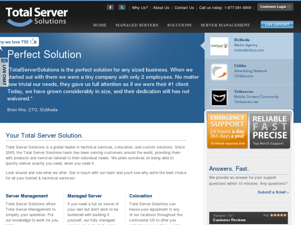Click the Total Server Solutions logo
301x225 pixels.
click(37, 17)
